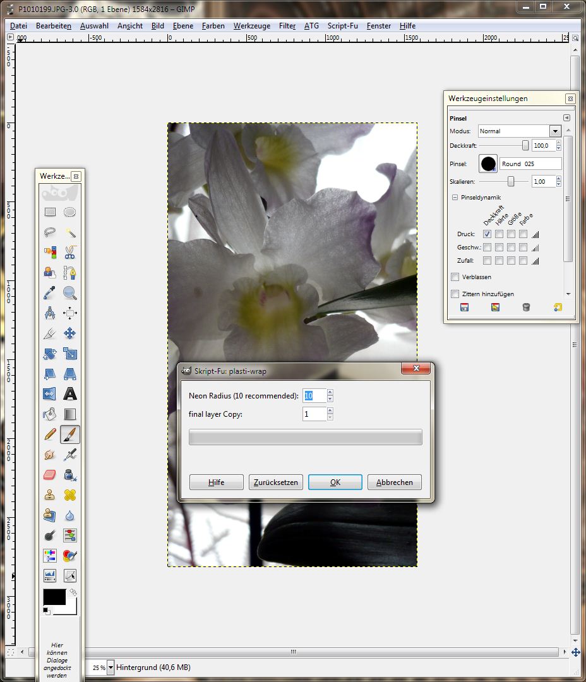Toggle the Zittern hinzufügen checkbox
This screenshot has height=682, width=586.
click(455, 294)
